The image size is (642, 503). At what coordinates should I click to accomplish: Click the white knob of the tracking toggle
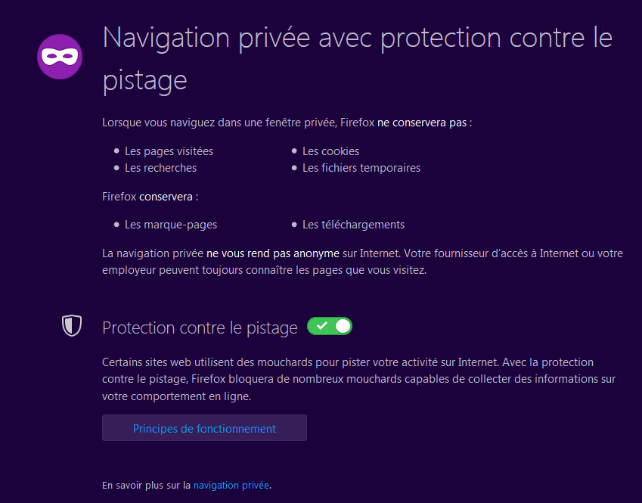[343, 326]
